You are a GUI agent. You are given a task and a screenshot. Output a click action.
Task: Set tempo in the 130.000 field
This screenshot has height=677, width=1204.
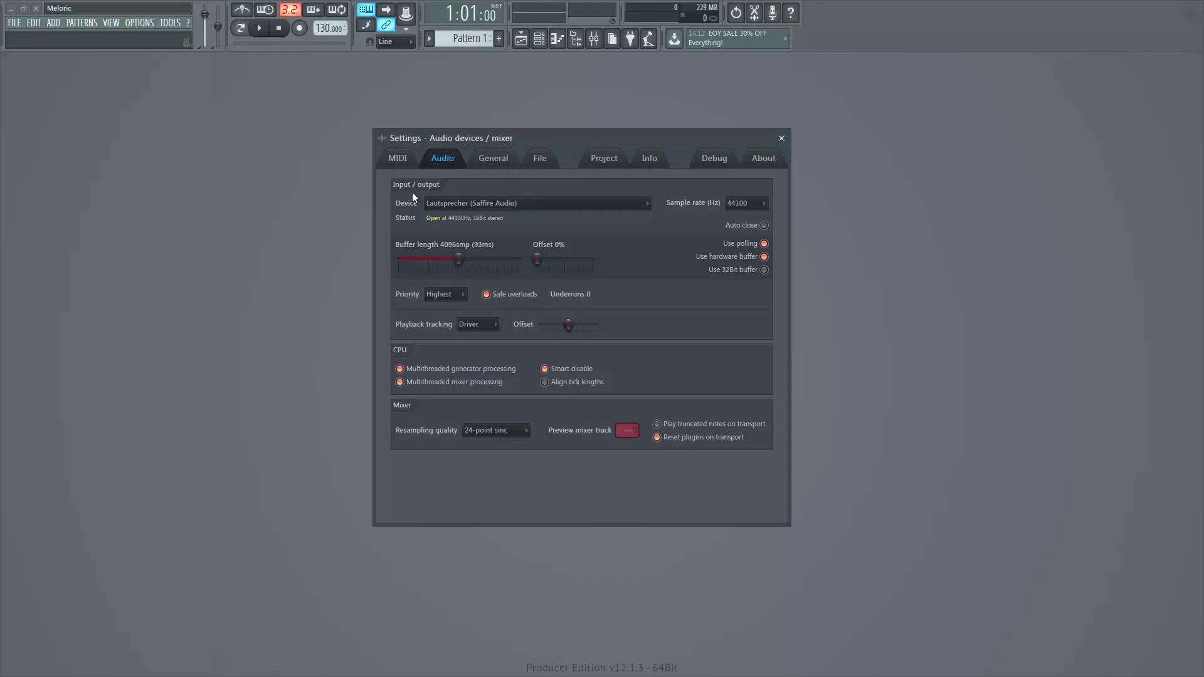pyautogui.click(x=330, y=28)
